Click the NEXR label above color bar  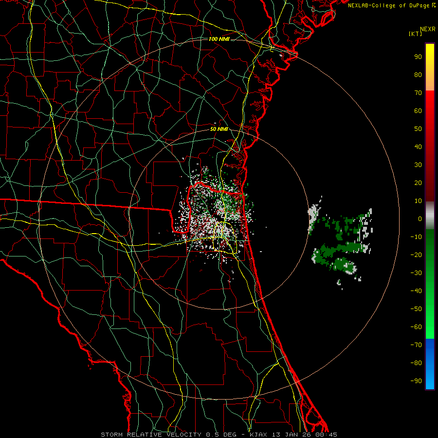427,29
